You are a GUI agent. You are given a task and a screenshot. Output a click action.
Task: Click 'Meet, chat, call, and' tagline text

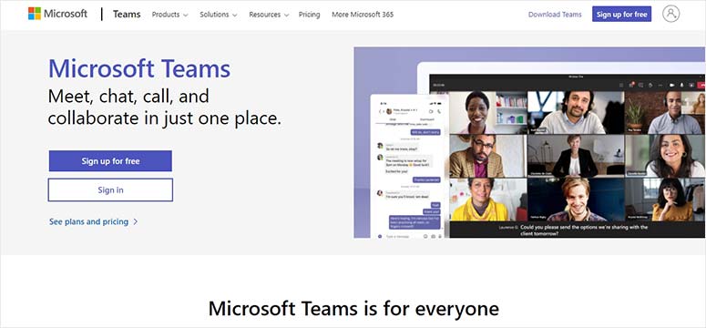tap(128, 96)
